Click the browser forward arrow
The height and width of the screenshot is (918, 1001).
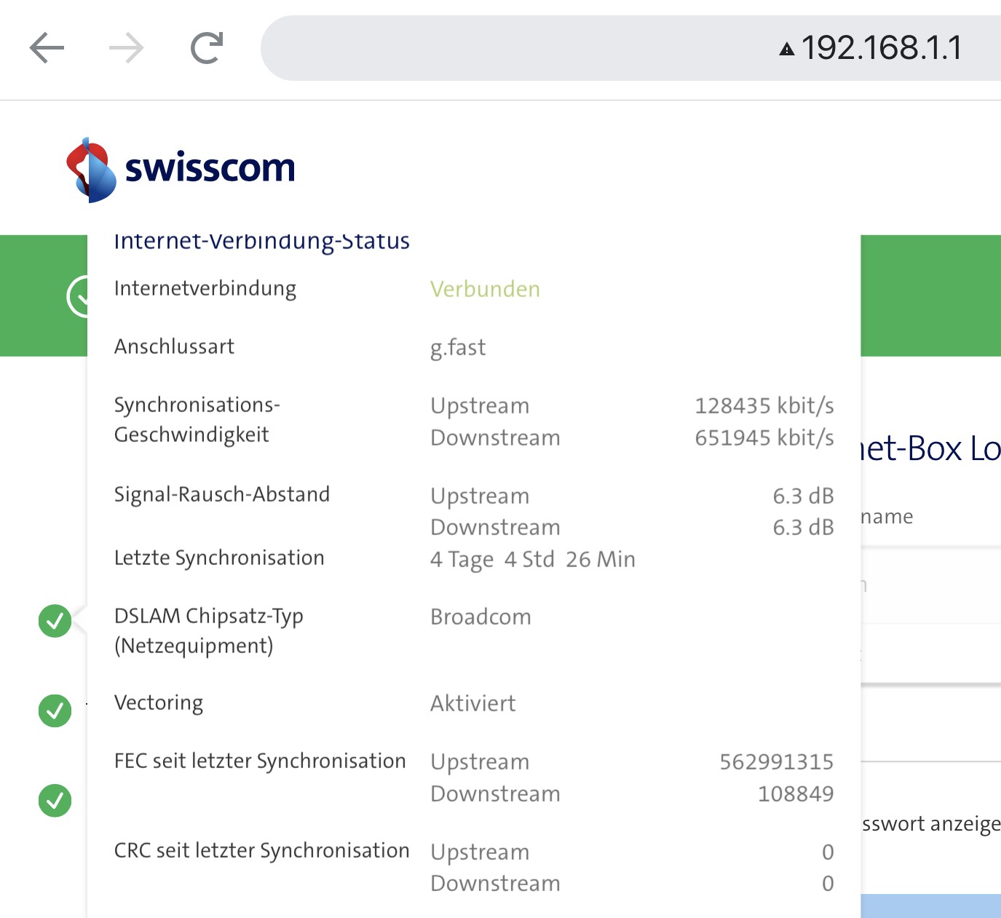coord(126,49)
